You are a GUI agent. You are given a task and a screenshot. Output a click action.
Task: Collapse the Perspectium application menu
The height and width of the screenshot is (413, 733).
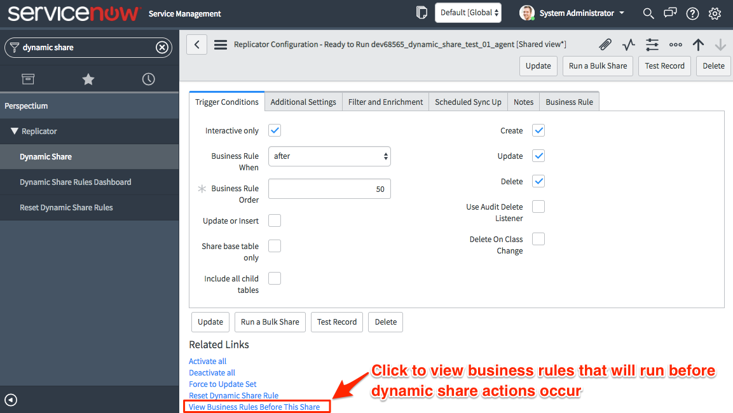click(x=89, y=105)
